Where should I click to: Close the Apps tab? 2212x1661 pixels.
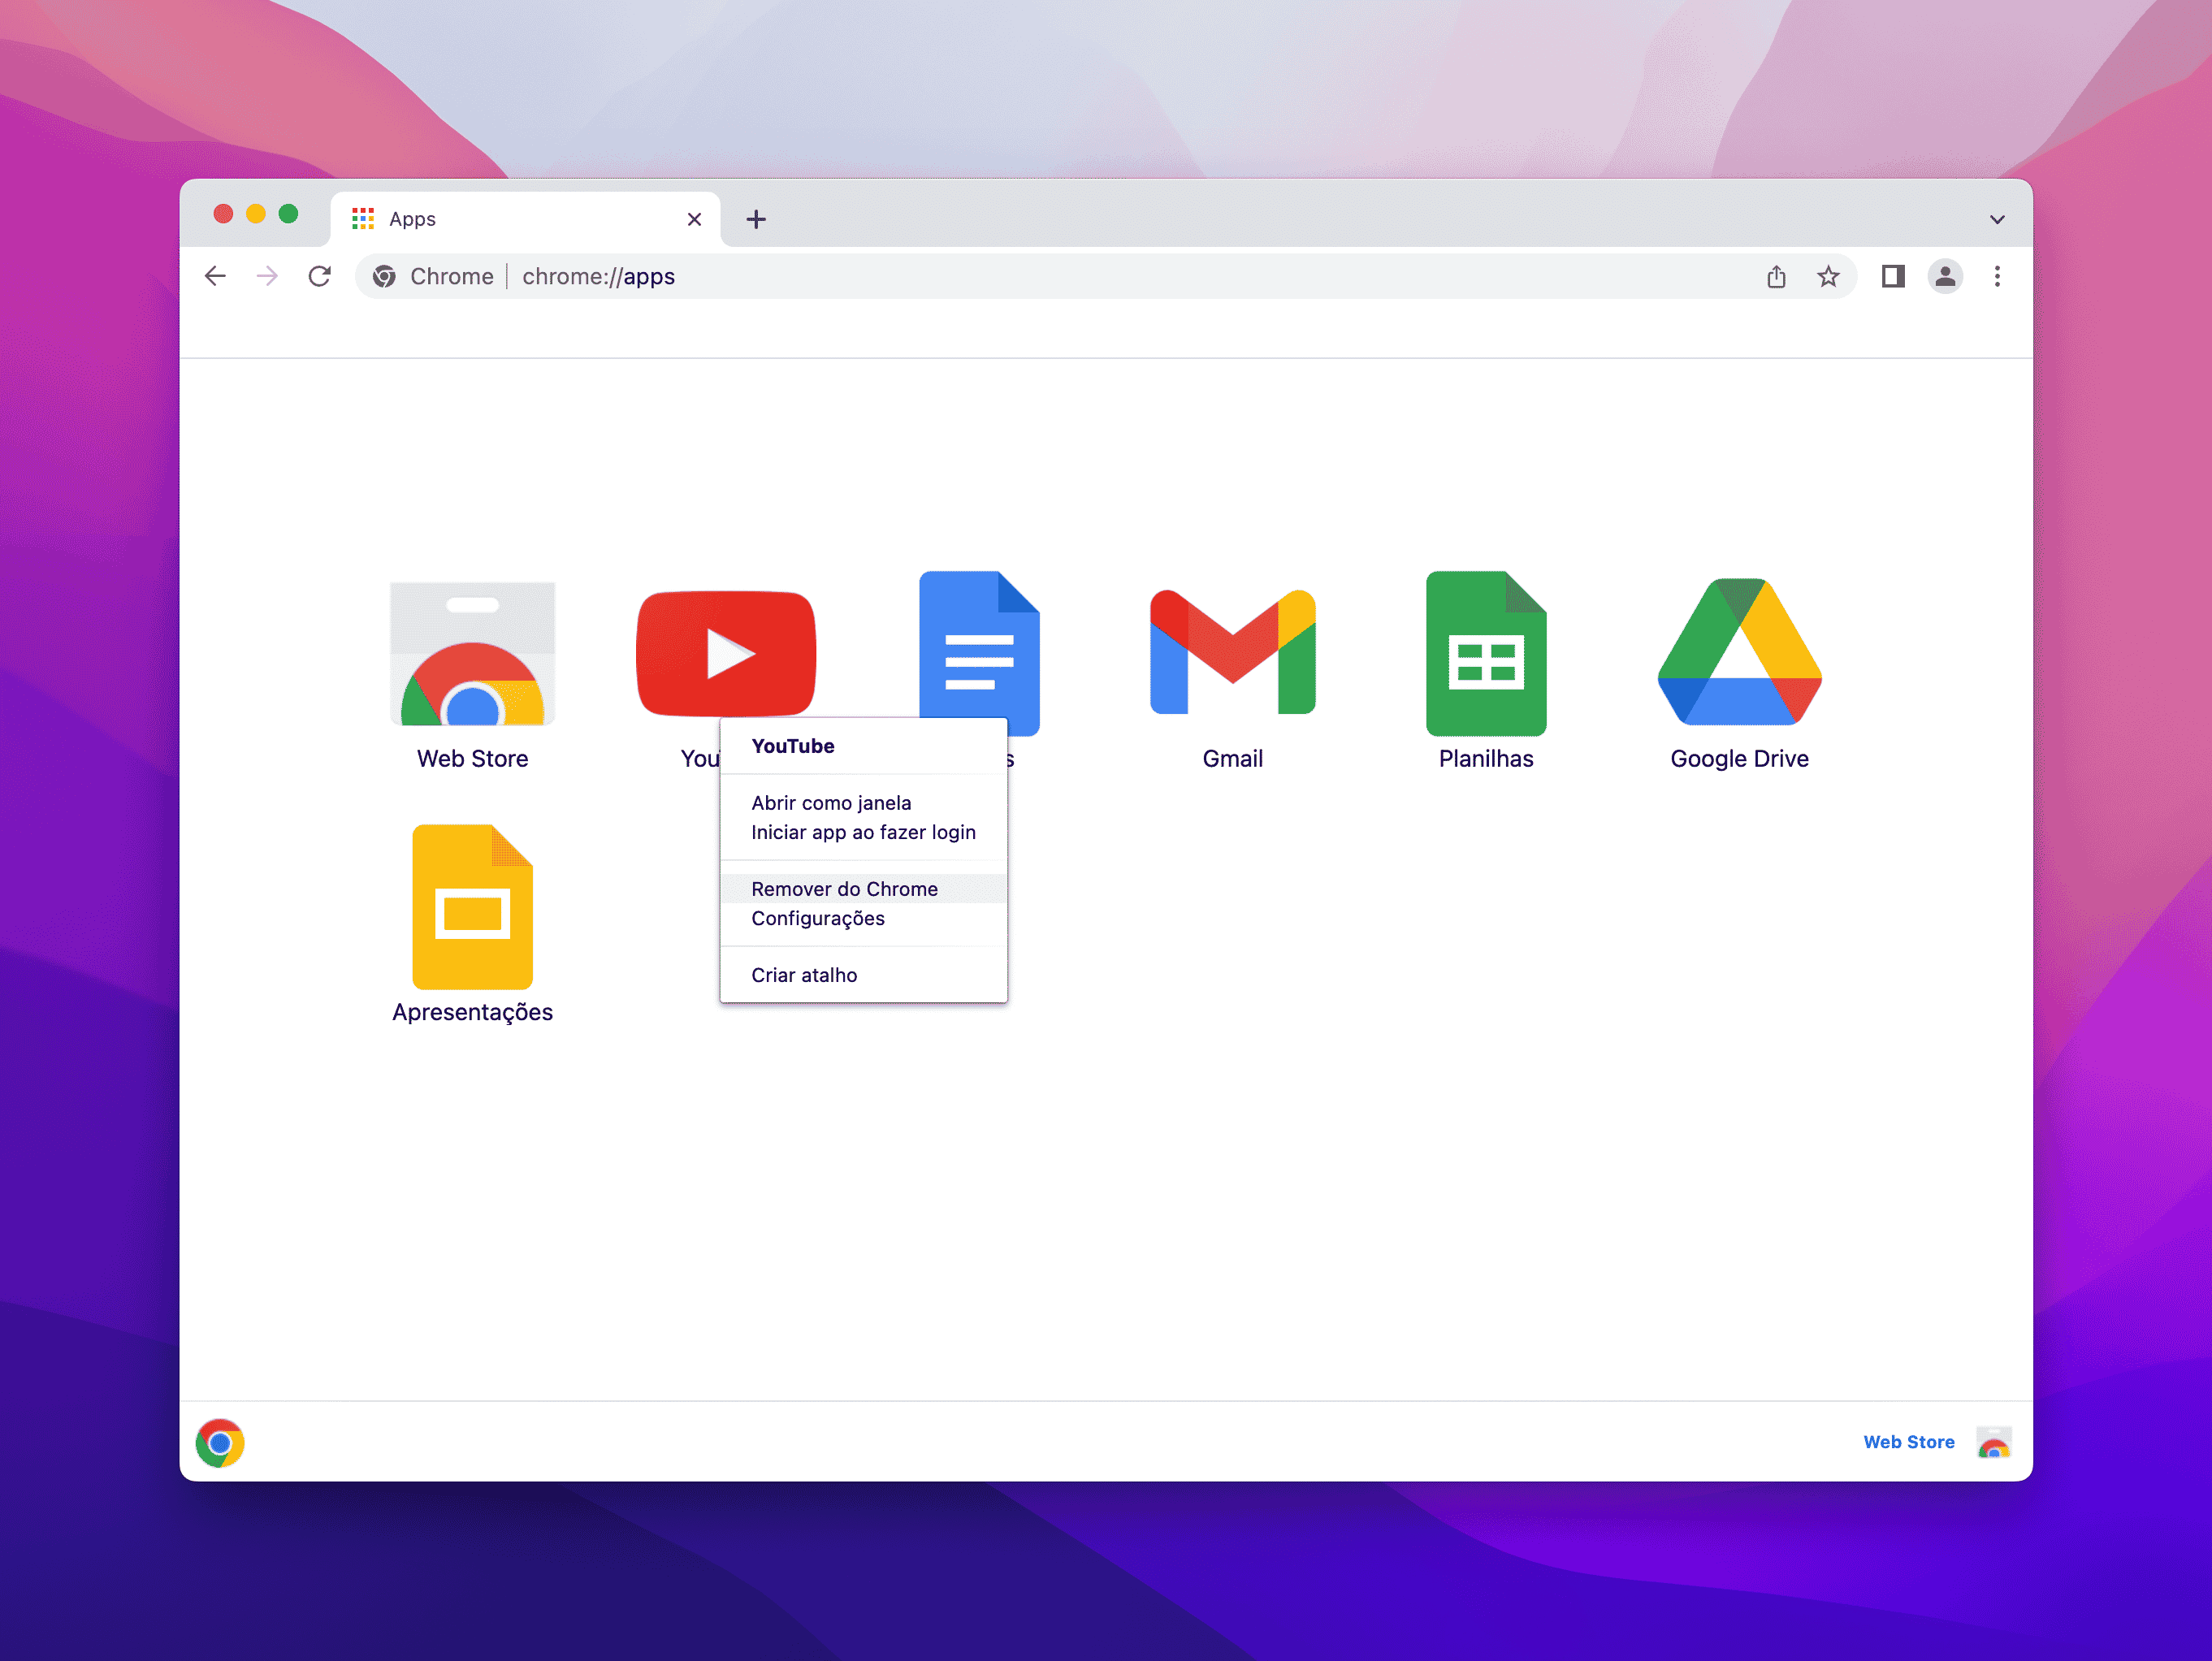click(x=694, y=219)
